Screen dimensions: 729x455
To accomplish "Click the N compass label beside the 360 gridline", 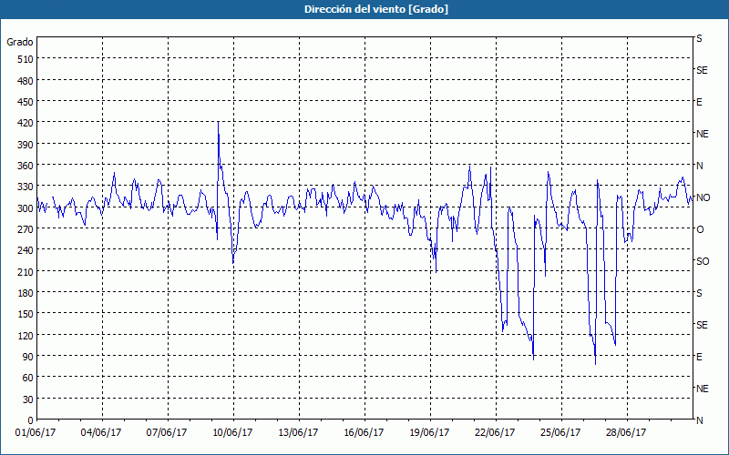I will tap(700, 166).
